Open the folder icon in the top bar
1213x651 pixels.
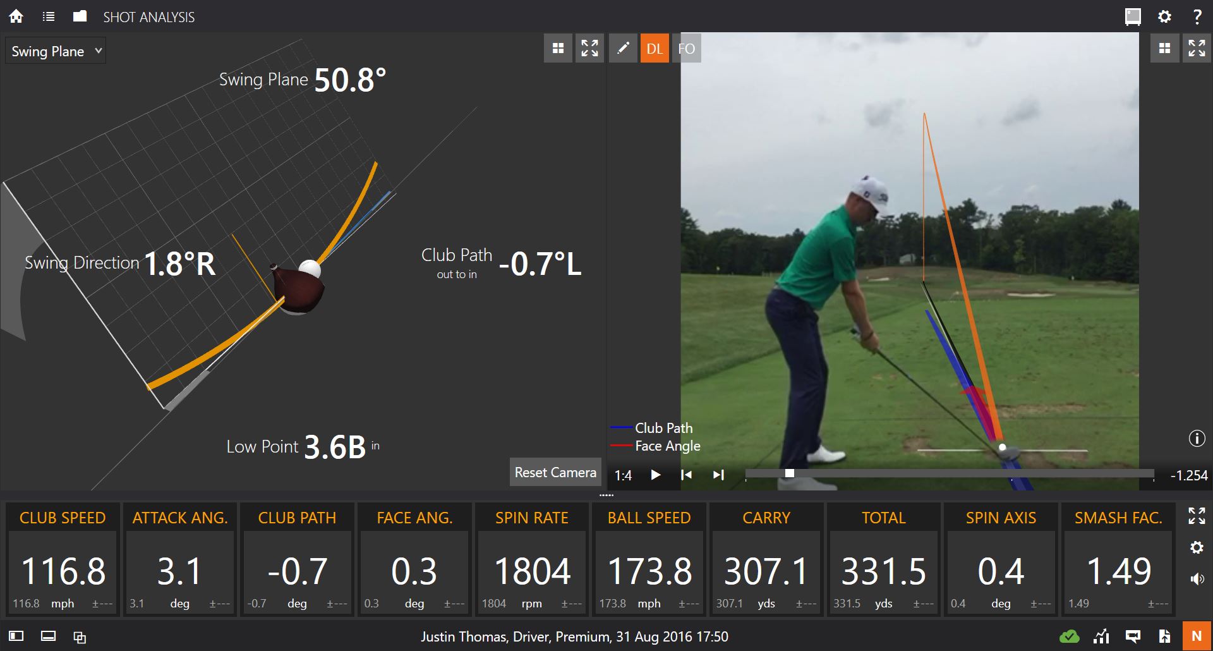click(x=80, y=16)
